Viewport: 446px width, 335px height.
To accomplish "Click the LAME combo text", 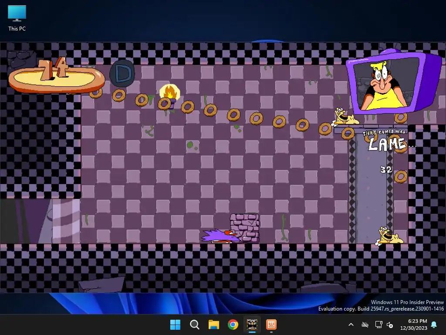I will pos(387,144).
